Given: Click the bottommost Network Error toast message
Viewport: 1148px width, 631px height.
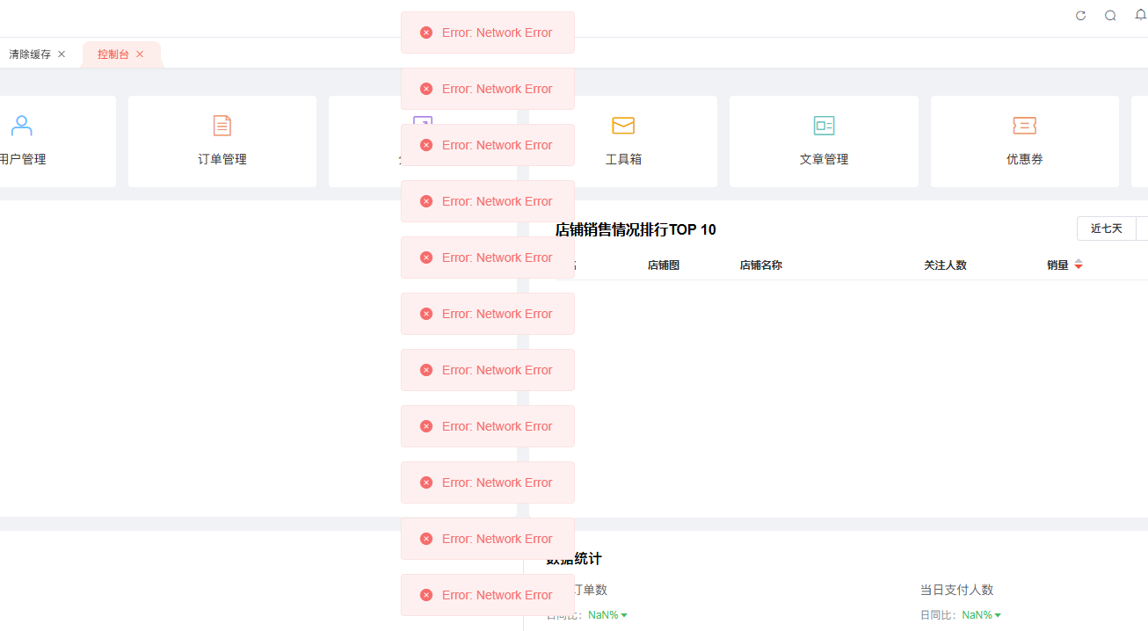Looking at the screenshot, I should [x=488, y=595].
